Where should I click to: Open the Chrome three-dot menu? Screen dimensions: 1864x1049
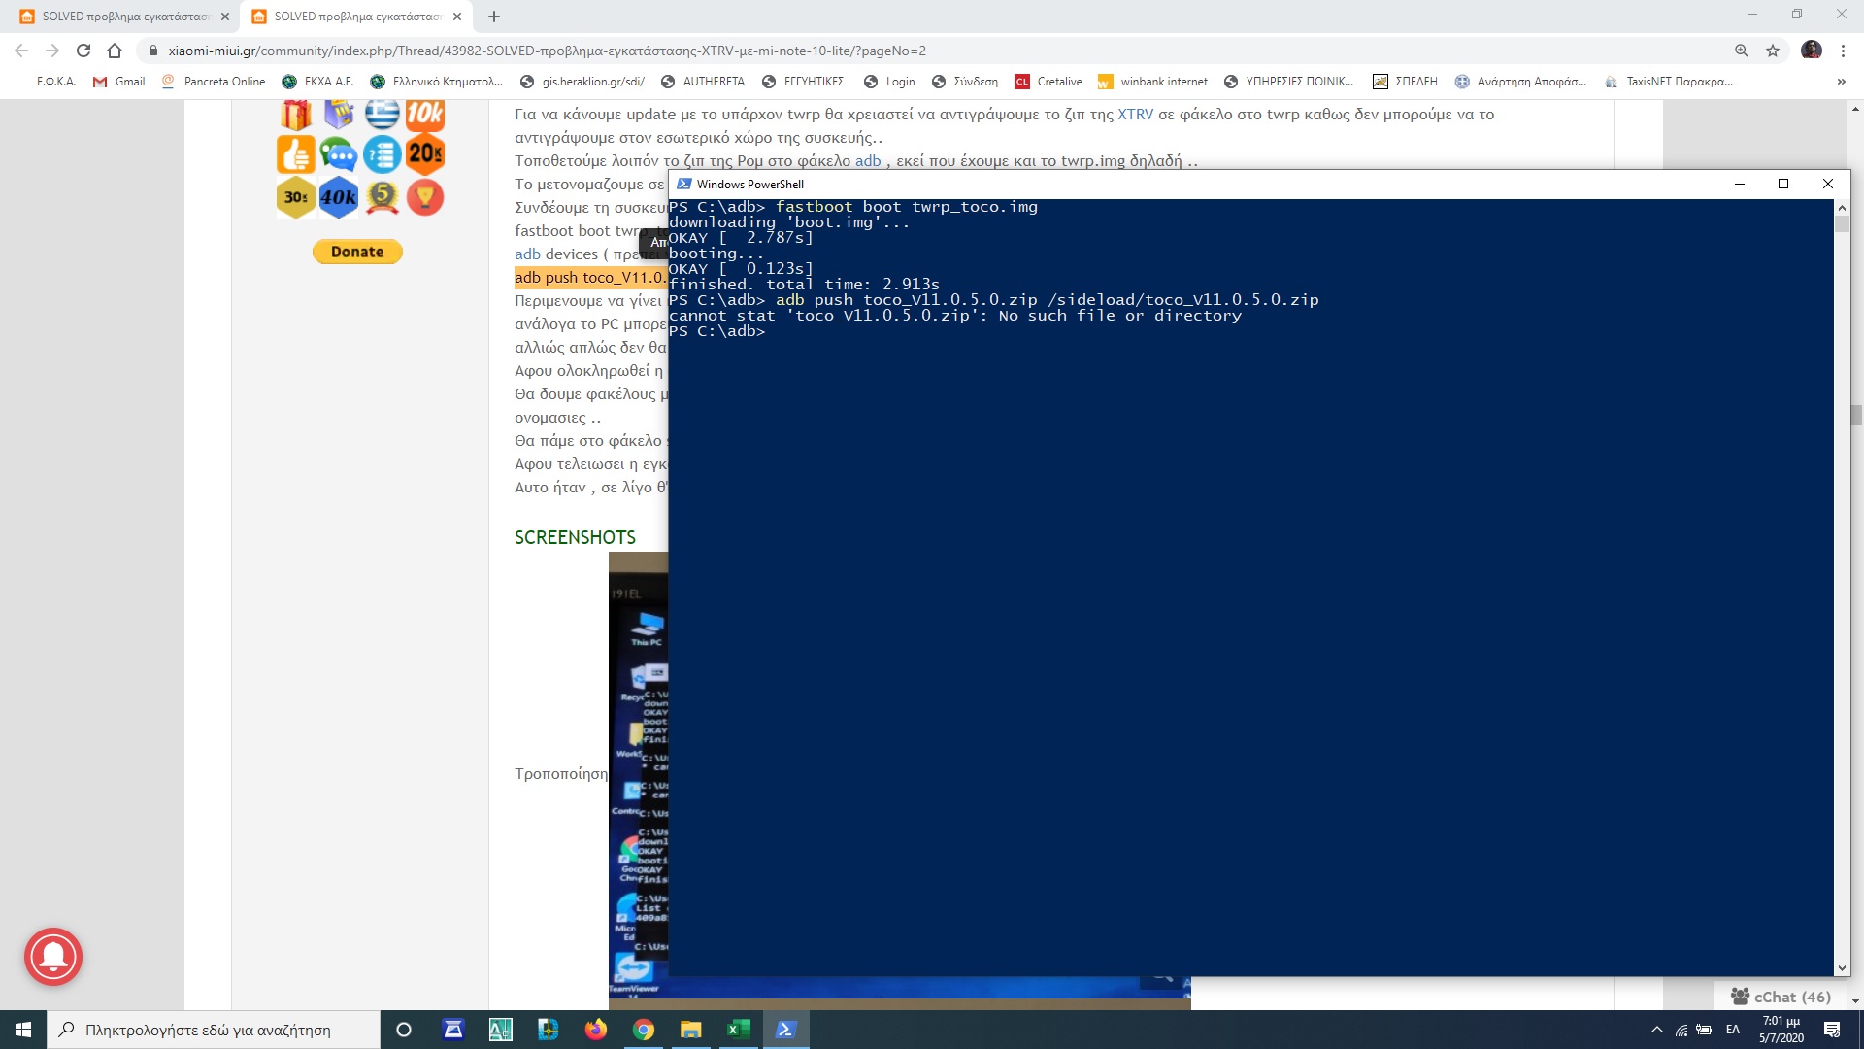1843,51
